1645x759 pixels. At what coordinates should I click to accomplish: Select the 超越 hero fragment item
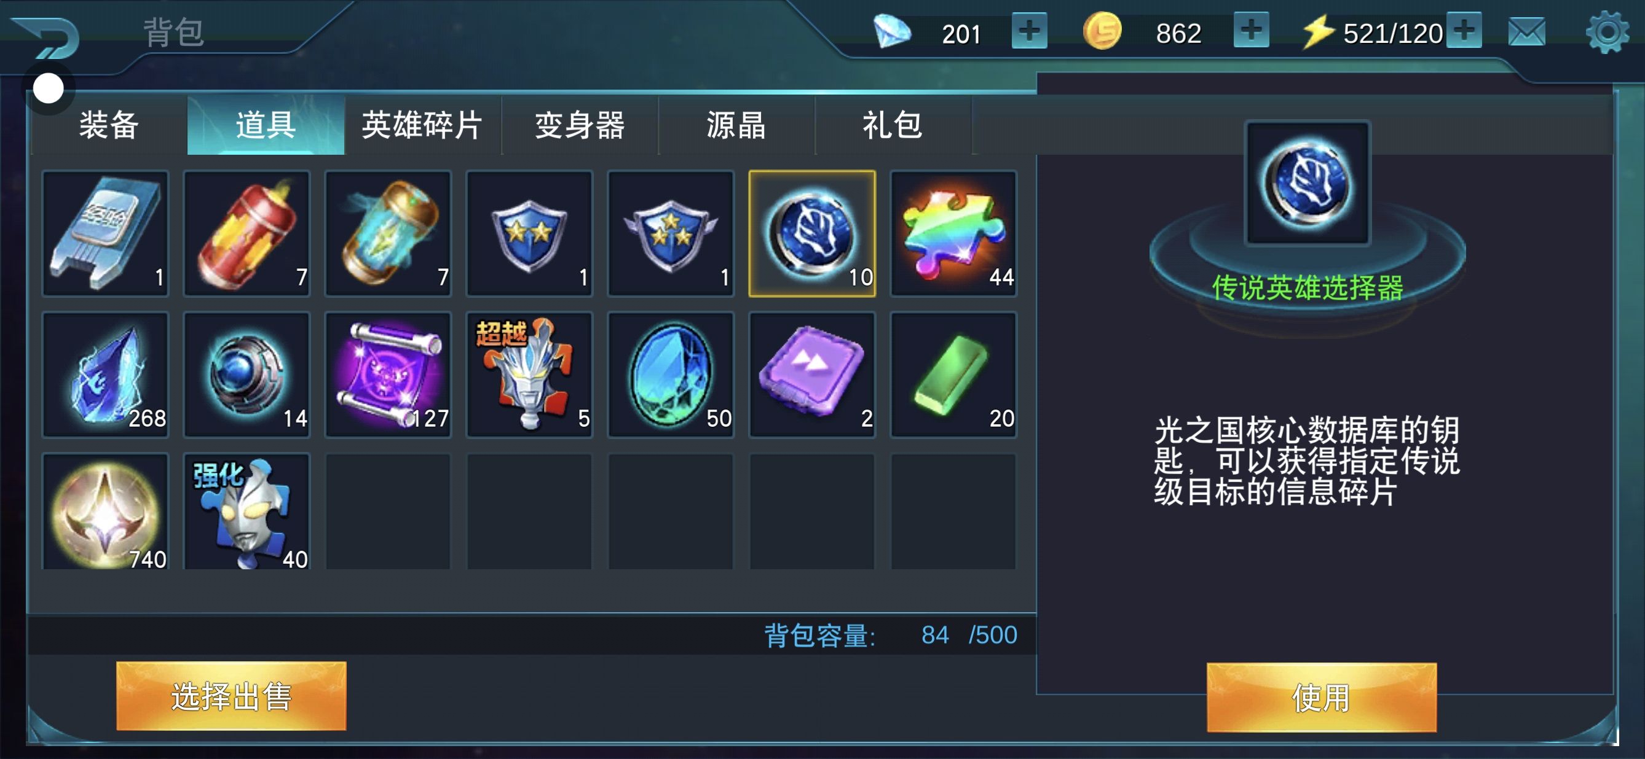pos(529,375)
